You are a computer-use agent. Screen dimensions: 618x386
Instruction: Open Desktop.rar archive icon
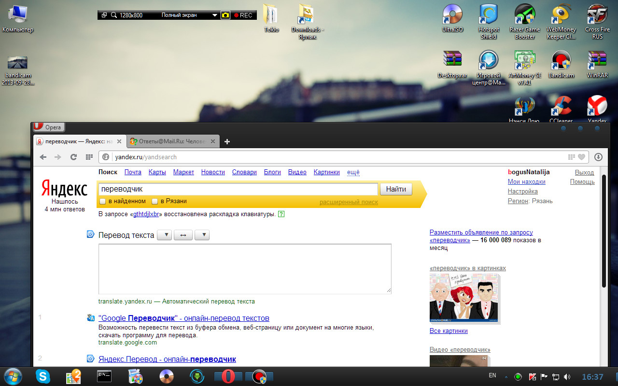452,65
